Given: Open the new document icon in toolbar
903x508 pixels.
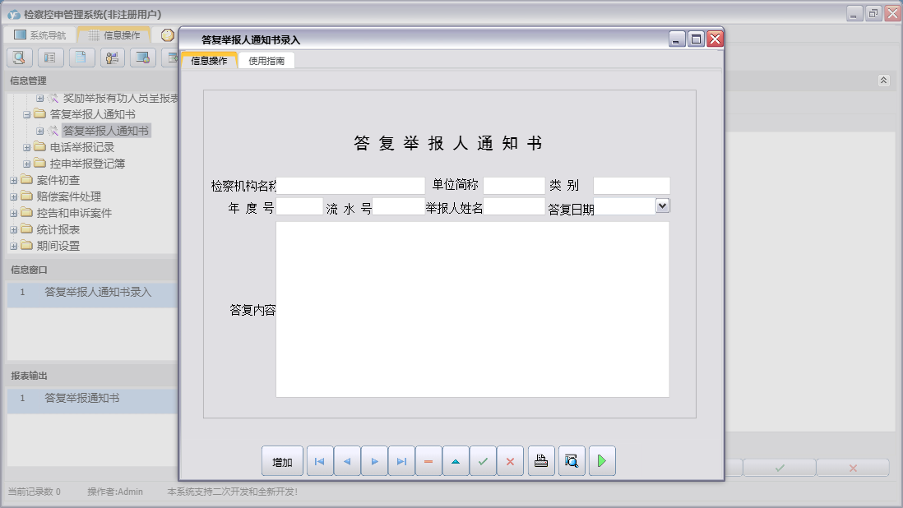Looking at the screenshot, I should pos(81,58).
